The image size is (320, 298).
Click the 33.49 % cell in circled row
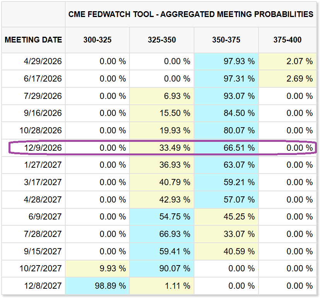pos(176,148)
